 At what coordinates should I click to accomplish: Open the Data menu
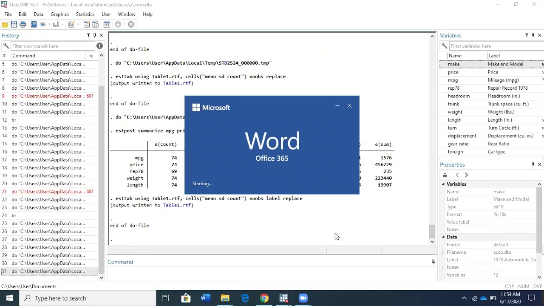(x=39, y=14)
